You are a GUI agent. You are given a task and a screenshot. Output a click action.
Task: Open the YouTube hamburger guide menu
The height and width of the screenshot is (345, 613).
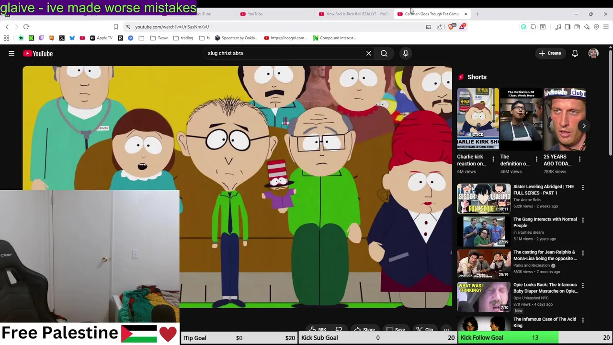[x=11, y=54]
